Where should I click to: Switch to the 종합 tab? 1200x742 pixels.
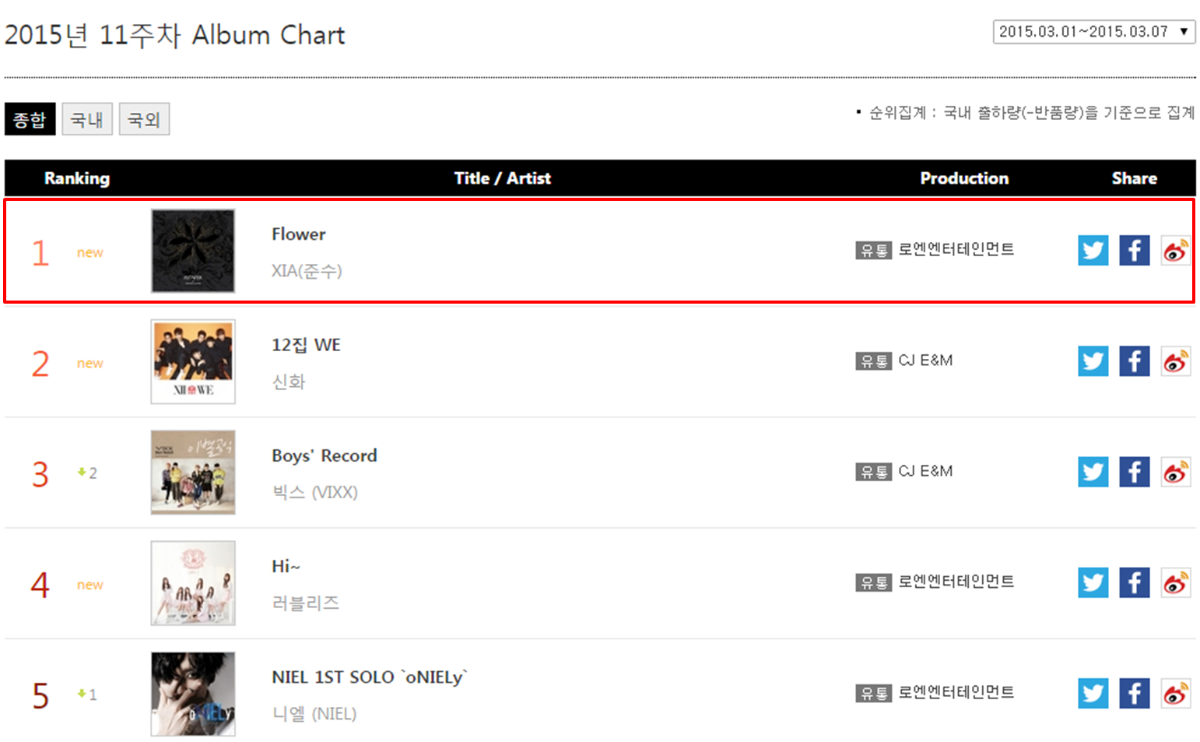[30, 119]
